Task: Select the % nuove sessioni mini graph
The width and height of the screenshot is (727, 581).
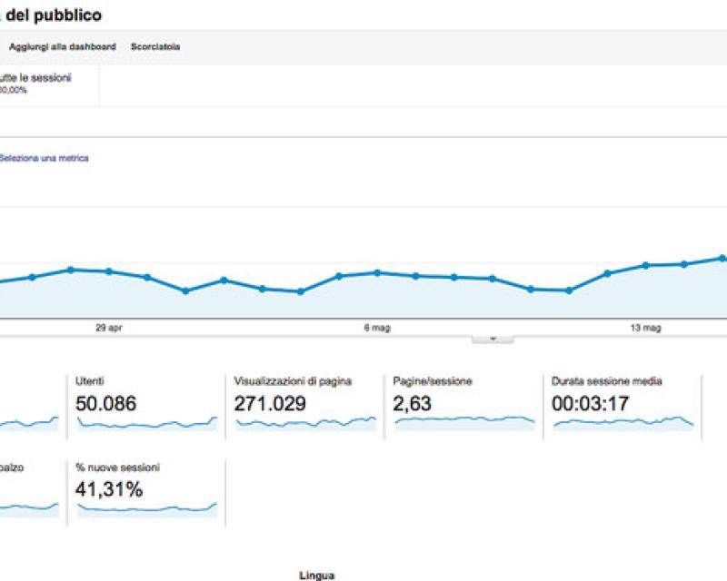Action: point(145,510)
